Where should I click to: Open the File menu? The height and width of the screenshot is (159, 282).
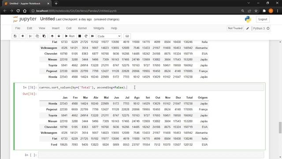click(18, 28)
